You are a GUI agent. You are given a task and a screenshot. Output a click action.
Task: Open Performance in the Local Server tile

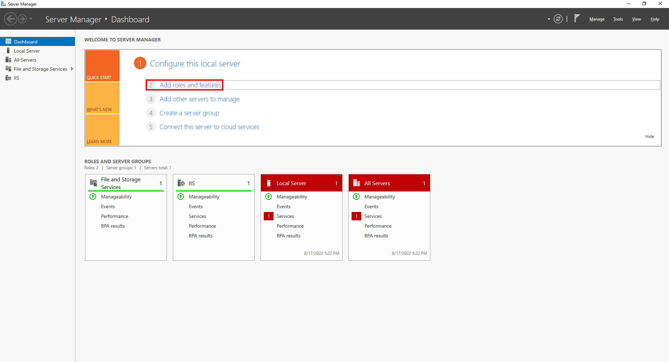pos(290,226)
